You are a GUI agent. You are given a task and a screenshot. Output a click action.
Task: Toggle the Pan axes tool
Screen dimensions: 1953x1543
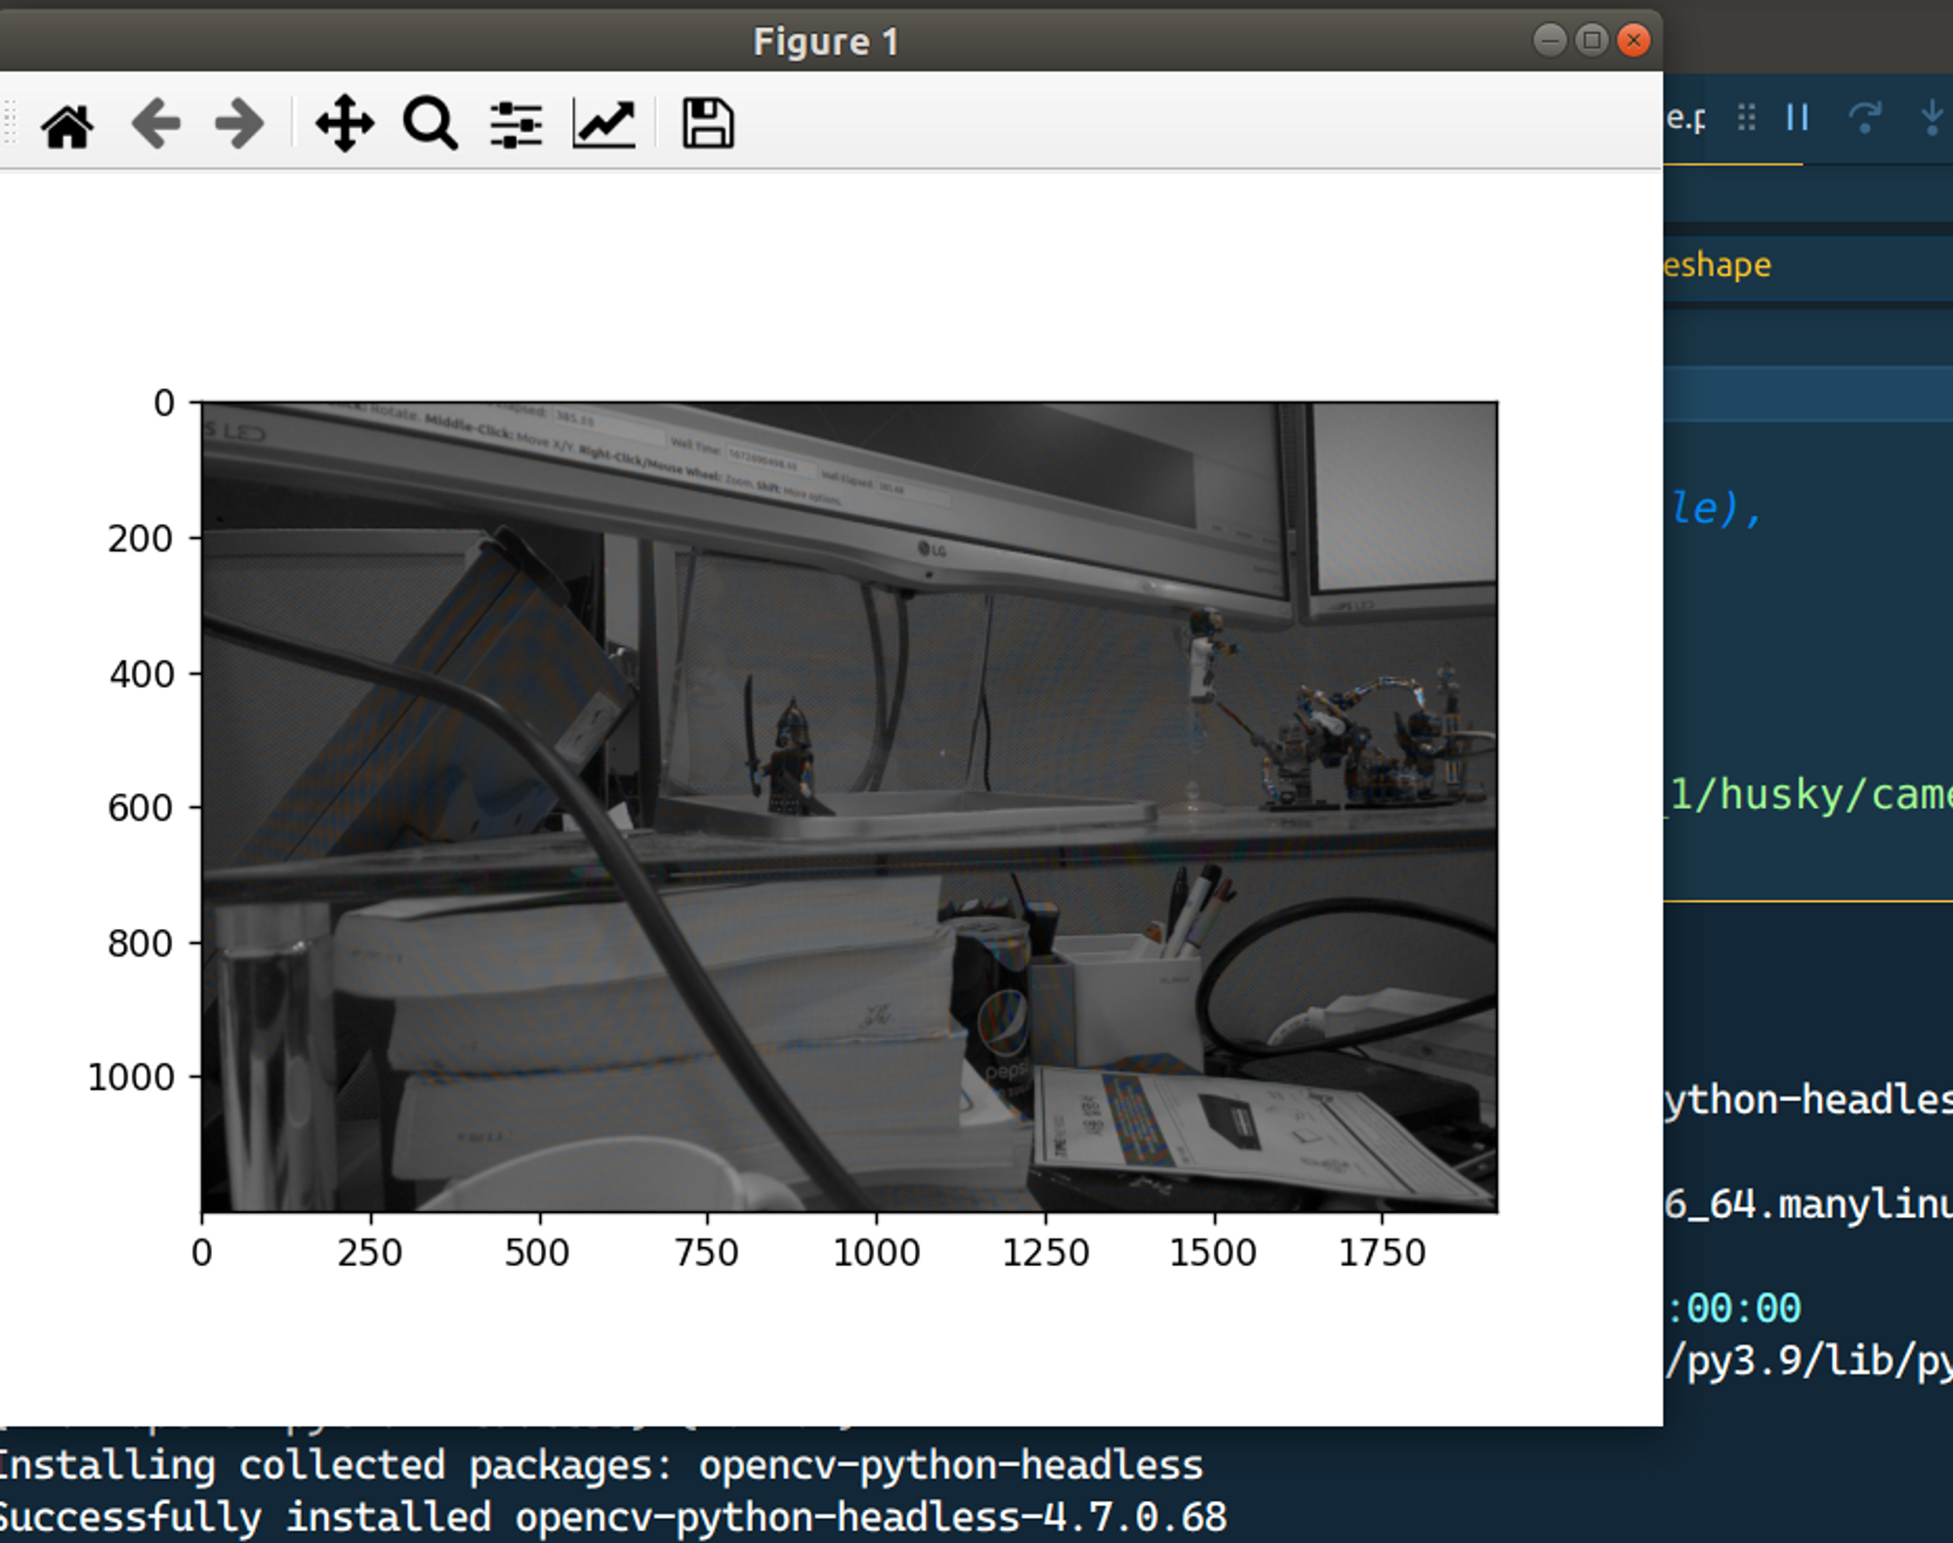coord(345,124)
